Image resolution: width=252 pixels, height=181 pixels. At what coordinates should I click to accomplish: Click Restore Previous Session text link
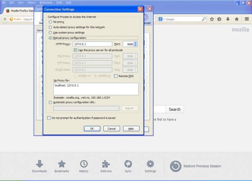tap(202, 166)
